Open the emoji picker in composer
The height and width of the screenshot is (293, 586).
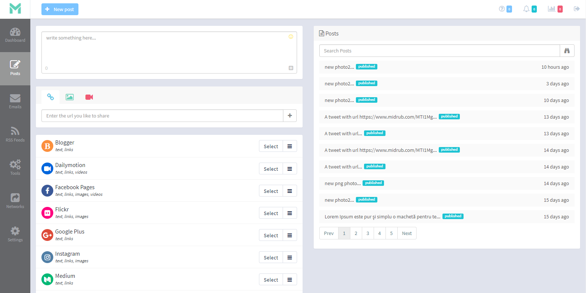(291, 37)
